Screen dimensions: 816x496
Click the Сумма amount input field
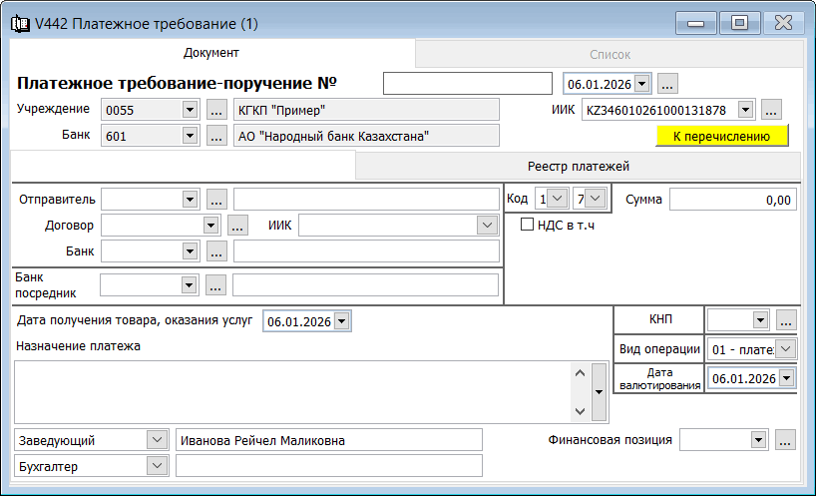click(732, 200)
